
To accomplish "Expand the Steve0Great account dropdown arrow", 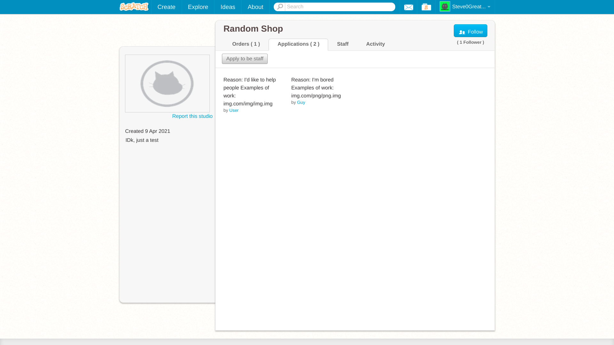I will click(x=489, y=7).
